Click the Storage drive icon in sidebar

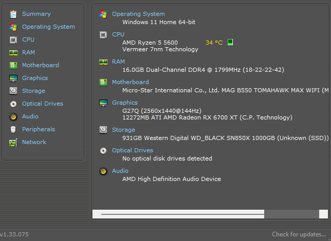coord(13,91)
